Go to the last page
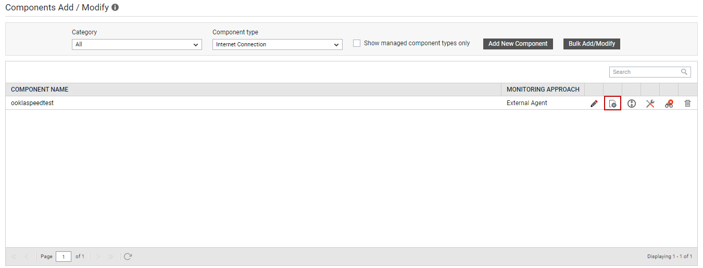703x268 pixels. (x=110, y=257)
